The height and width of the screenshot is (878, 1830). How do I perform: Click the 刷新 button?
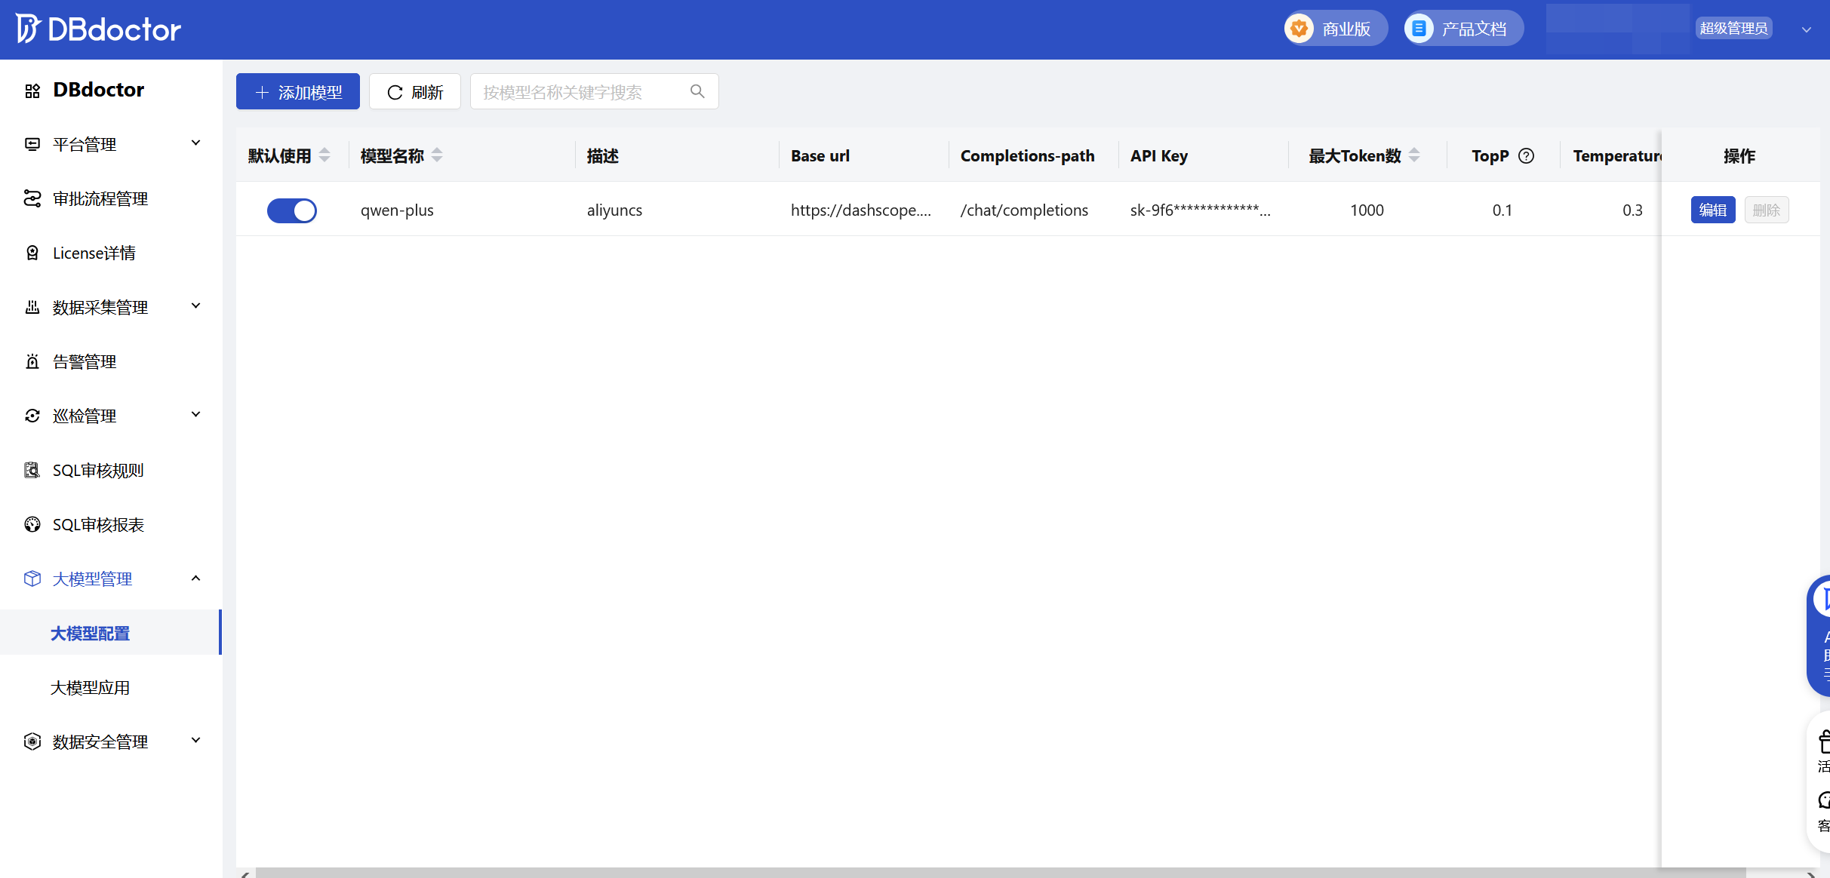(415, 91)
